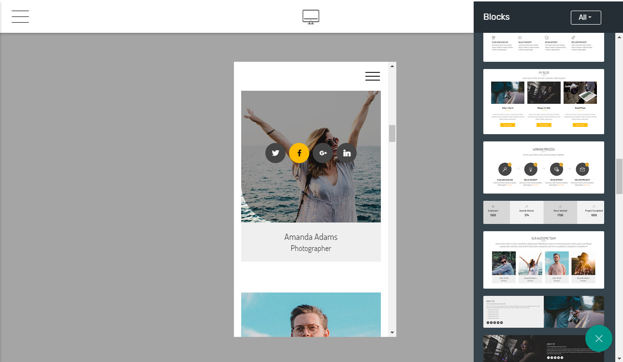Click the LinkedIn icon on the photo

(x=347, y=153)
